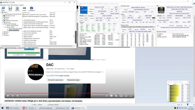Click the Состояние устройства row
195x110 pixels.
[x=48, y=33]
